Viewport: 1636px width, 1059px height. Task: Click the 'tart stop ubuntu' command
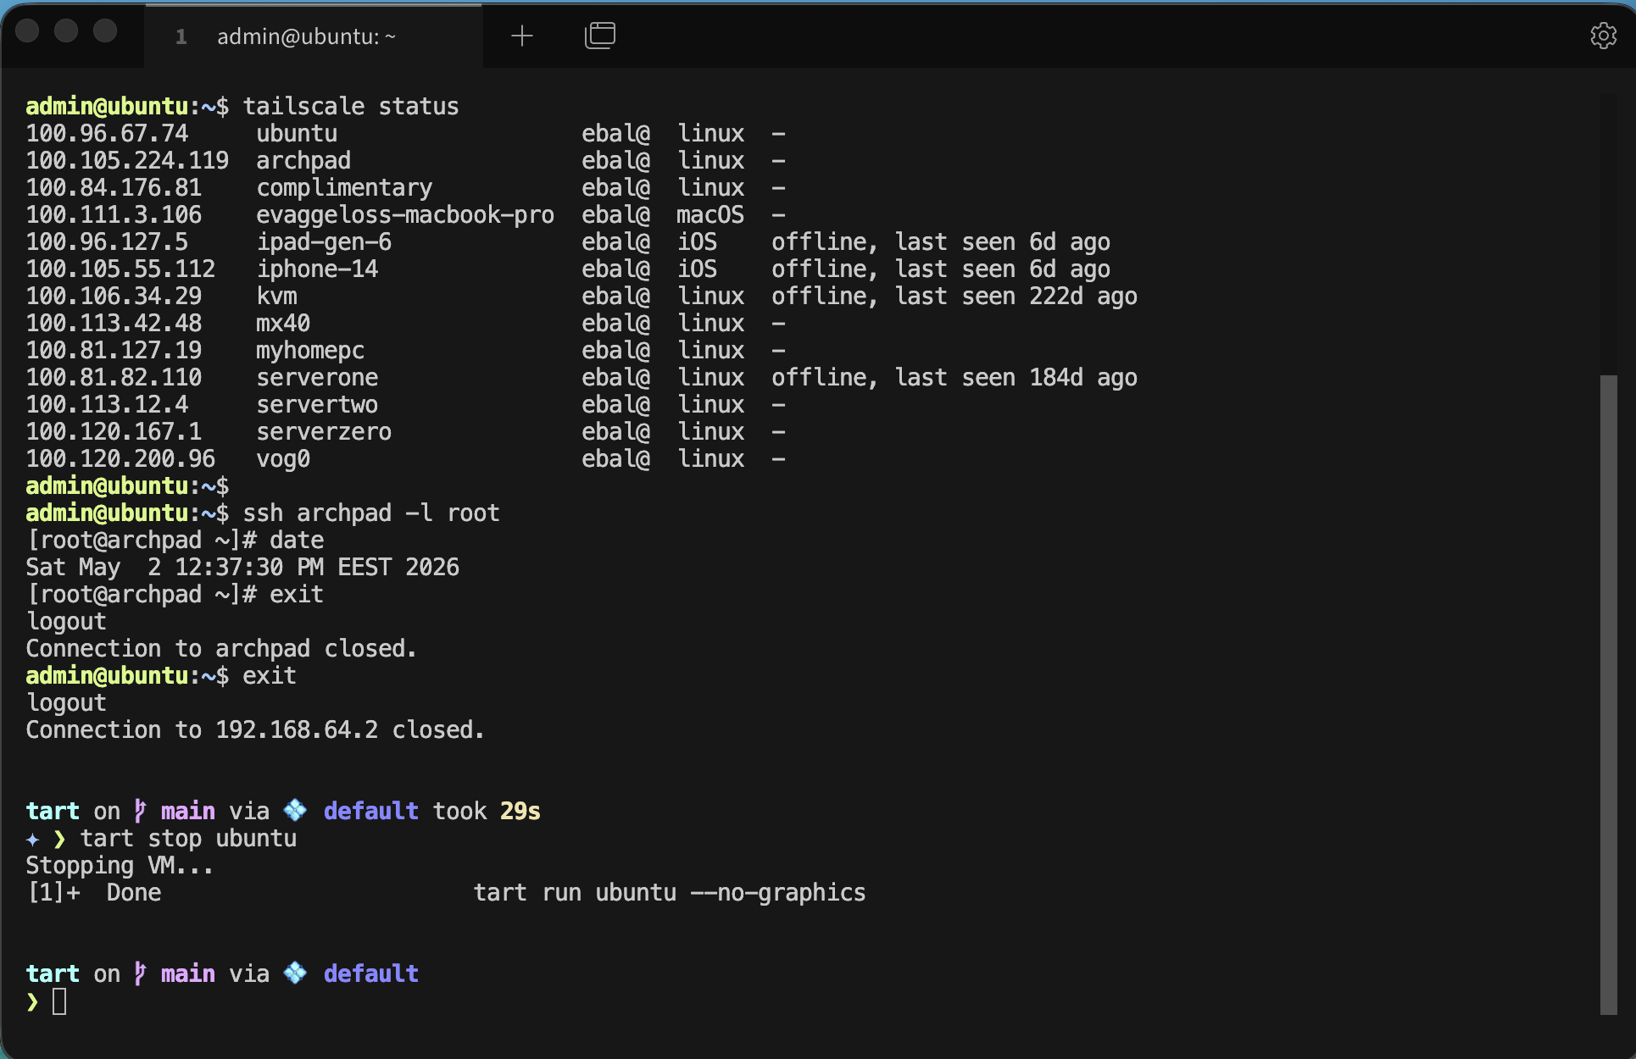pos(188,839)
